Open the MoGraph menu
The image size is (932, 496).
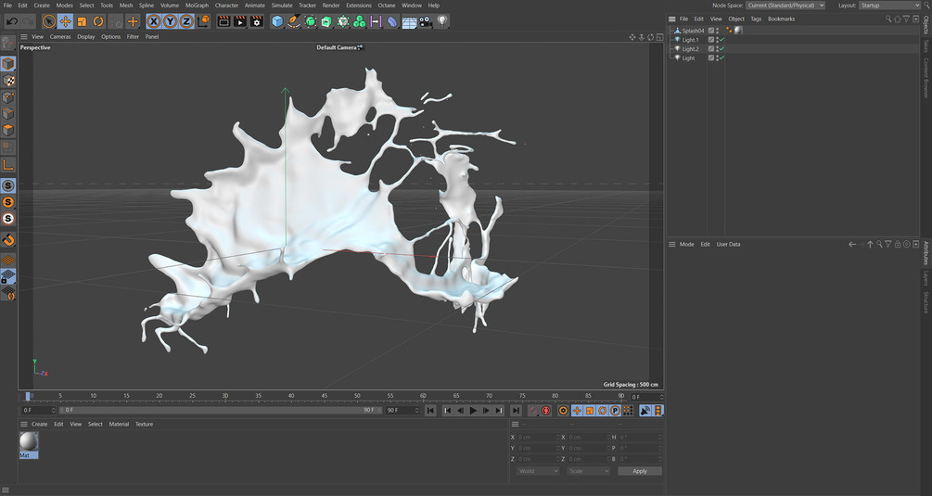click(x=197, y=6)
